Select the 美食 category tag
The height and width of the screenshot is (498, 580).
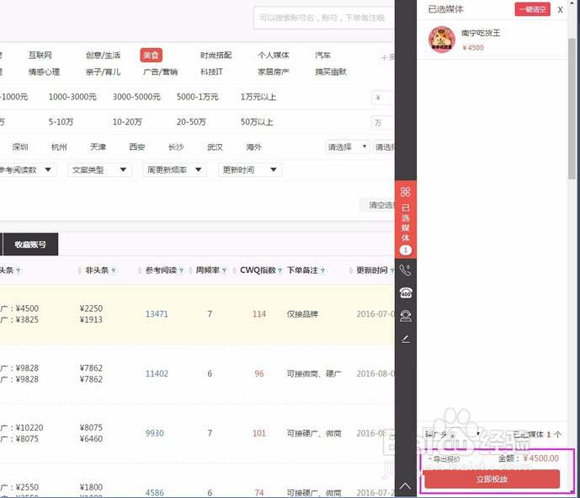click(x=151, y=55)
